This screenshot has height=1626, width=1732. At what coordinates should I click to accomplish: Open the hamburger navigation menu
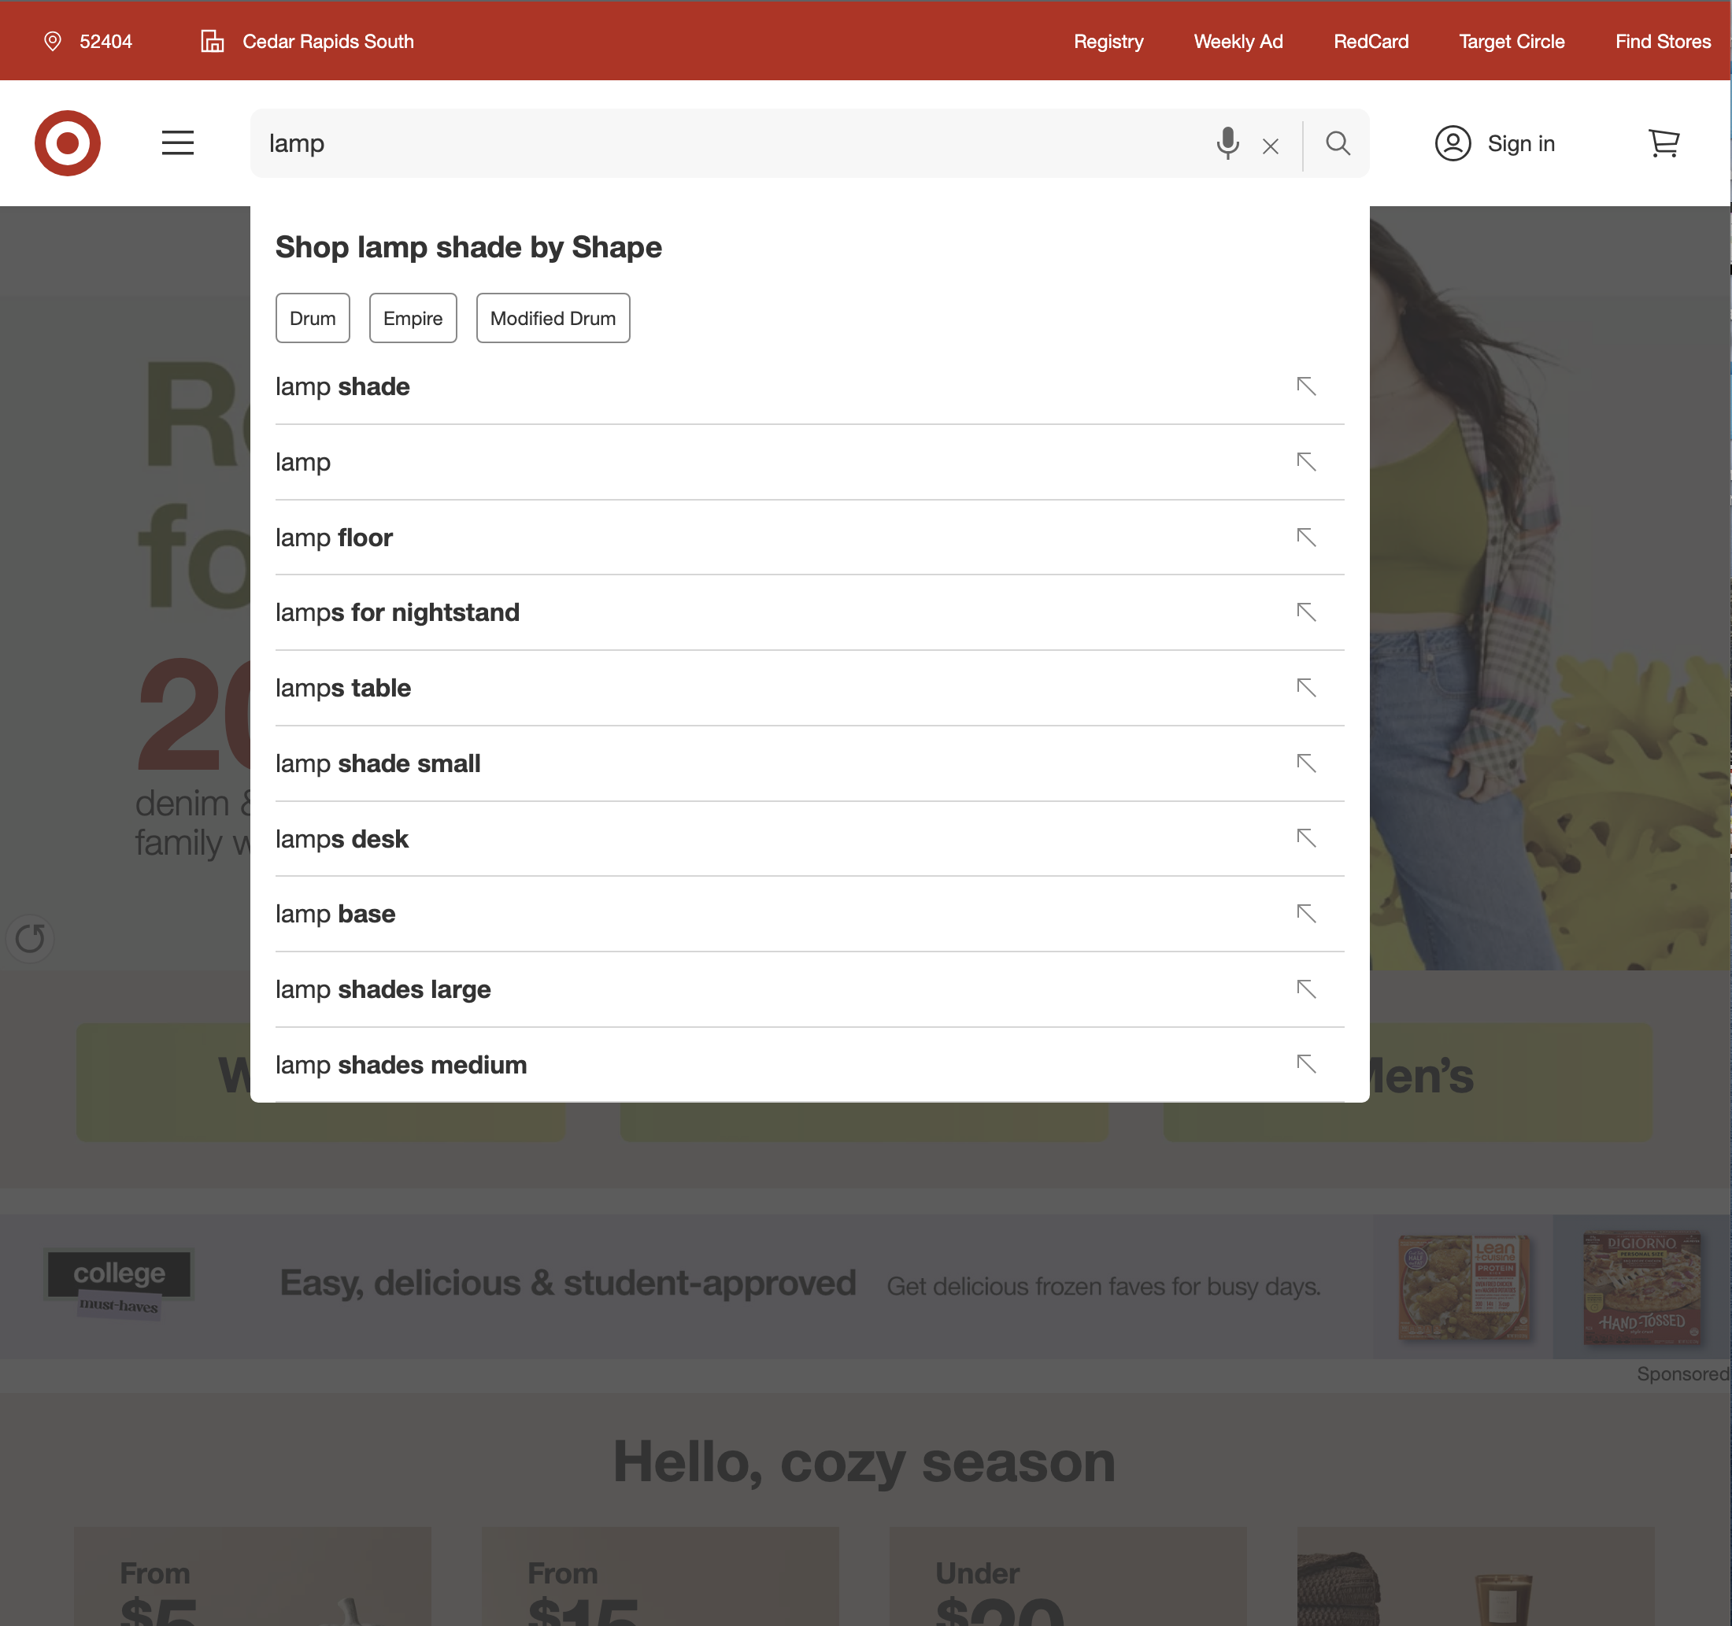tap(178, 142)
